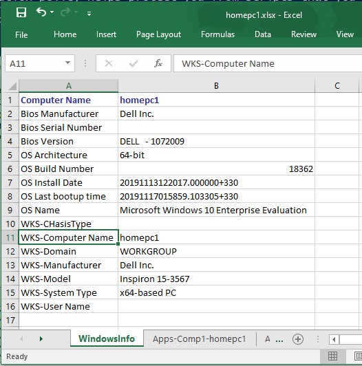Click the 'Inspiron 15-3567' cell
The image size is (362, 366).
(x=216, y=279)
